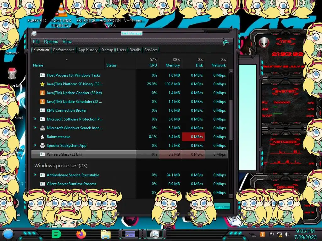Click the WinaeroGlass process icon
This screenshot has width=322, height=241.
[42, 154]
